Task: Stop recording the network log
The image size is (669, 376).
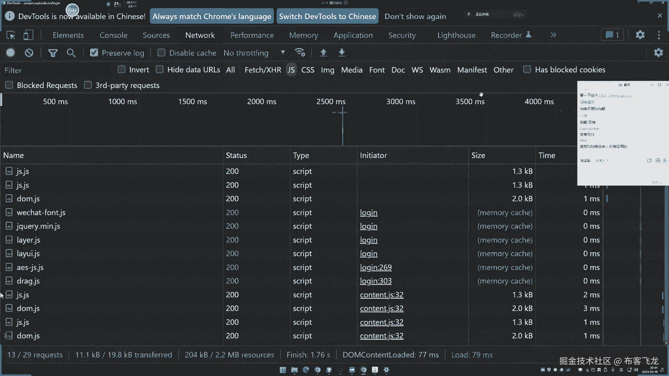Action: click(x=10, y=53)
